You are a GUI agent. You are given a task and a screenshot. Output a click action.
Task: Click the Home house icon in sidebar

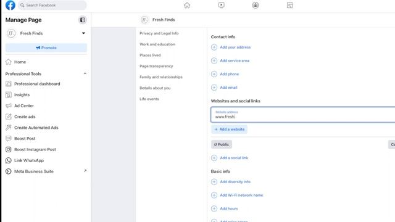(x=8, y=62)
